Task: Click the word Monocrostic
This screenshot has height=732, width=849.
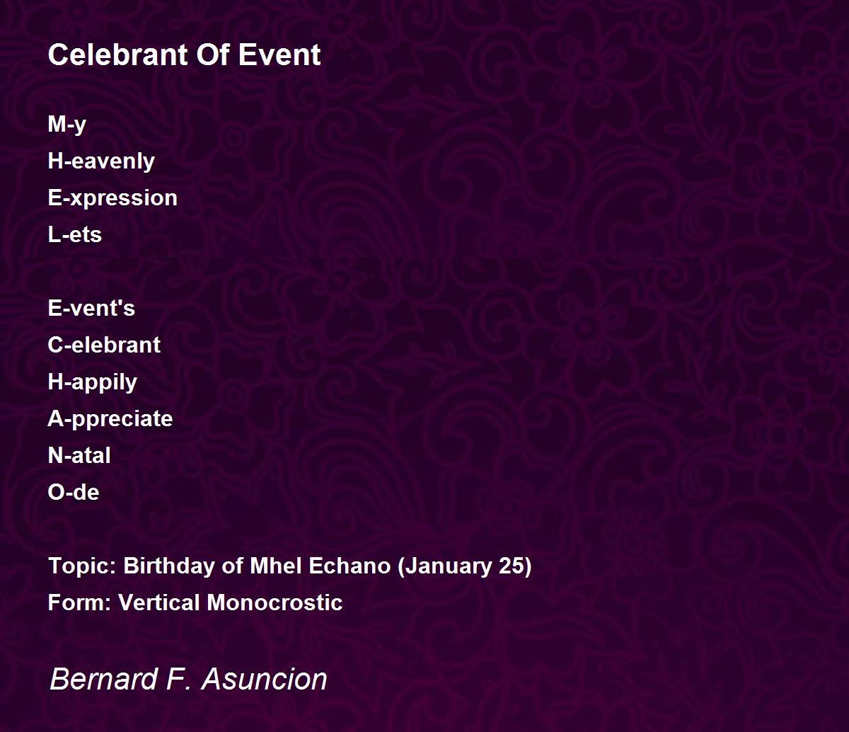Action: (275, 602)
